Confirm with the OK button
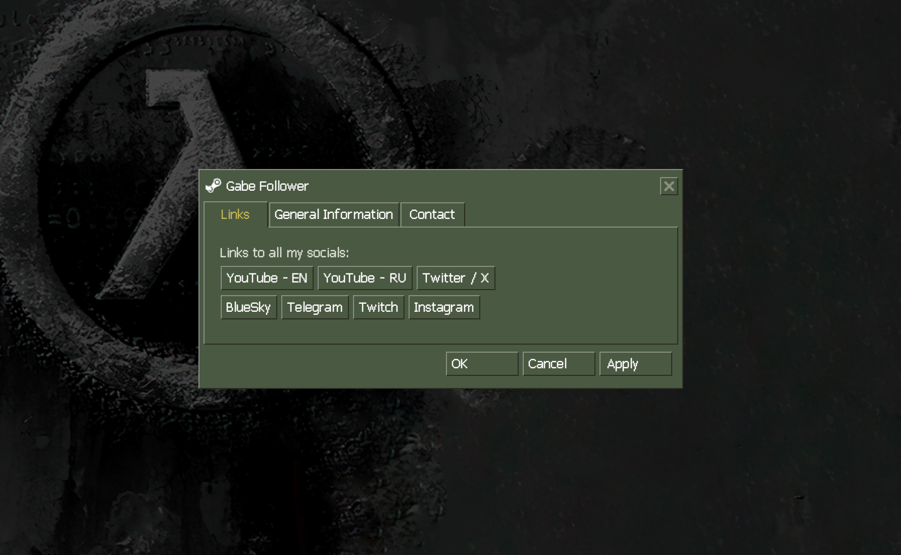Screen dimensions: 901x555 pos(482,364)
